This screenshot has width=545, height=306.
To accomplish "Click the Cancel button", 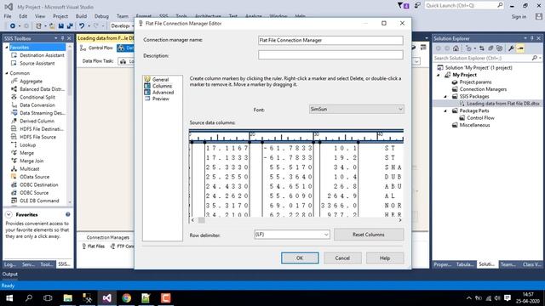I will [342, 258].
